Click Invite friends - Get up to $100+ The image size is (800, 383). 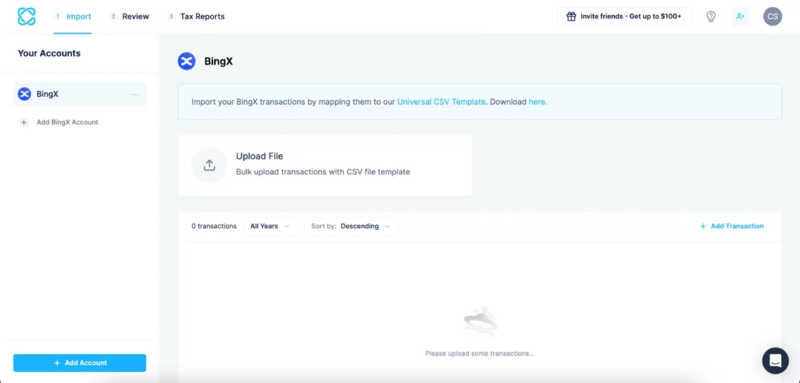click(x=623, y=16)
